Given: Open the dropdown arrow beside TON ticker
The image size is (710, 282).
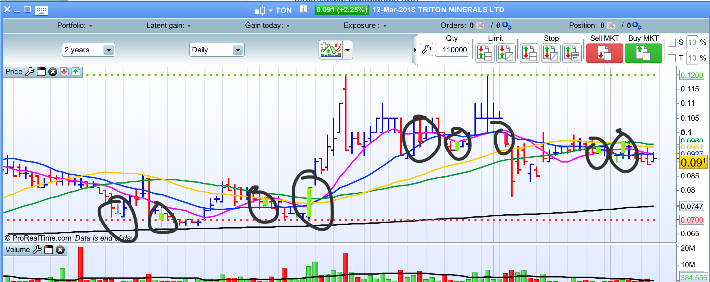Looking at the screenshot, I should (271, 11).
